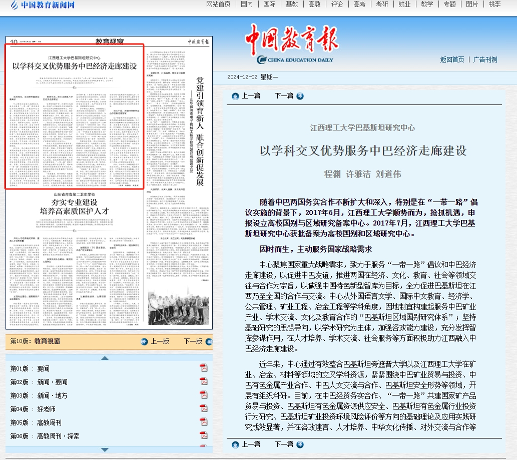Click the next-article arrow icon above the article

pyautogui.click(x=300, y=96)
